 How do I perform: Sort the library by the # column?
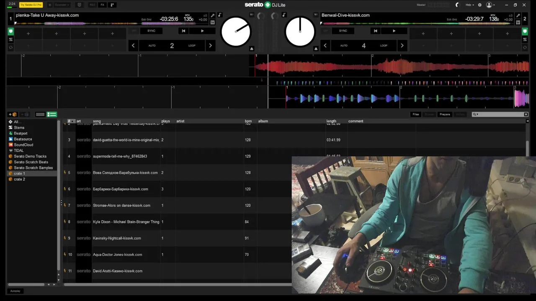(x=71, y=121)
